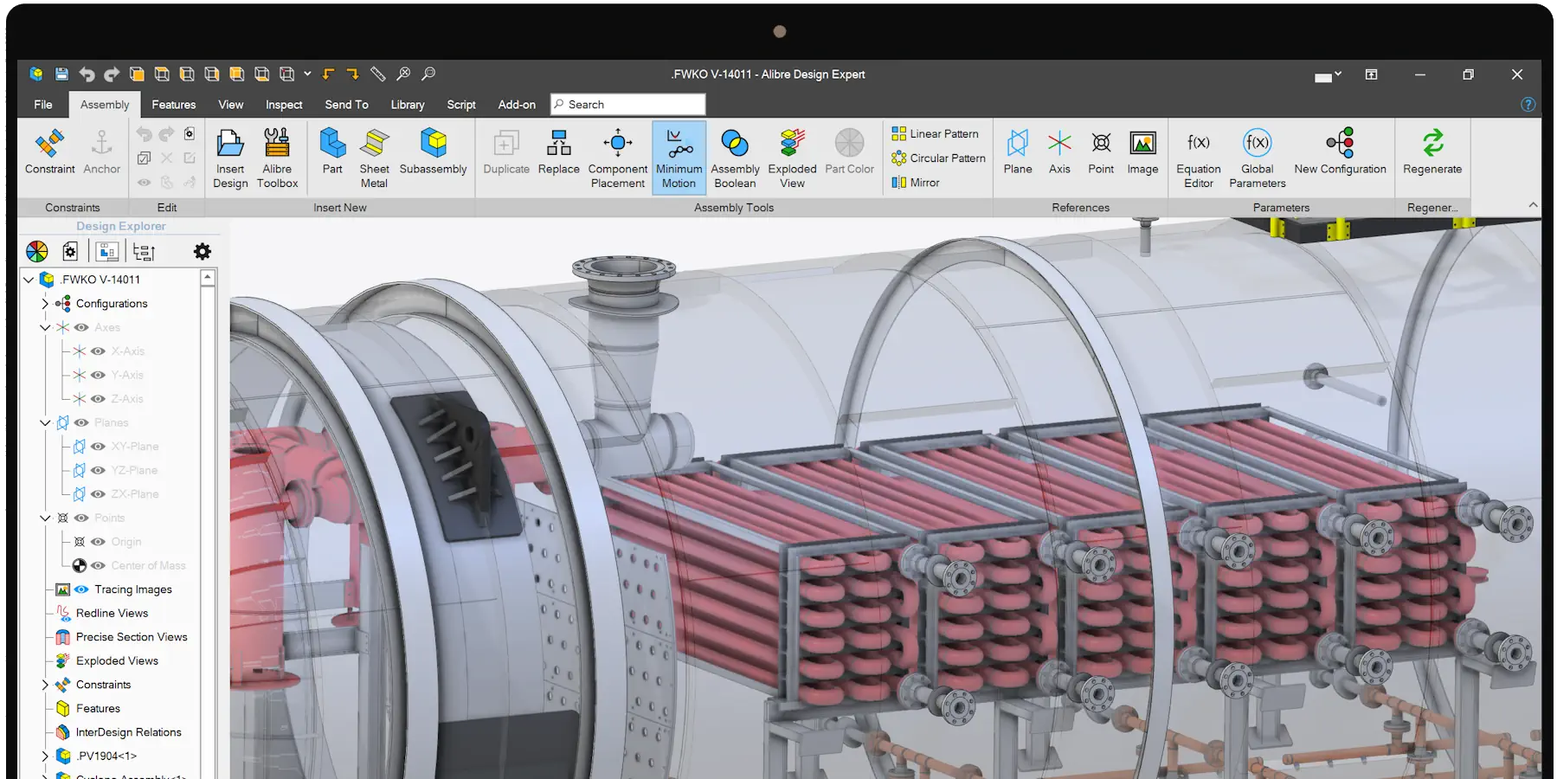Insert a new Subassembly
The width and height of the screenshot is (1557, 779).
[x=433, y=152]
